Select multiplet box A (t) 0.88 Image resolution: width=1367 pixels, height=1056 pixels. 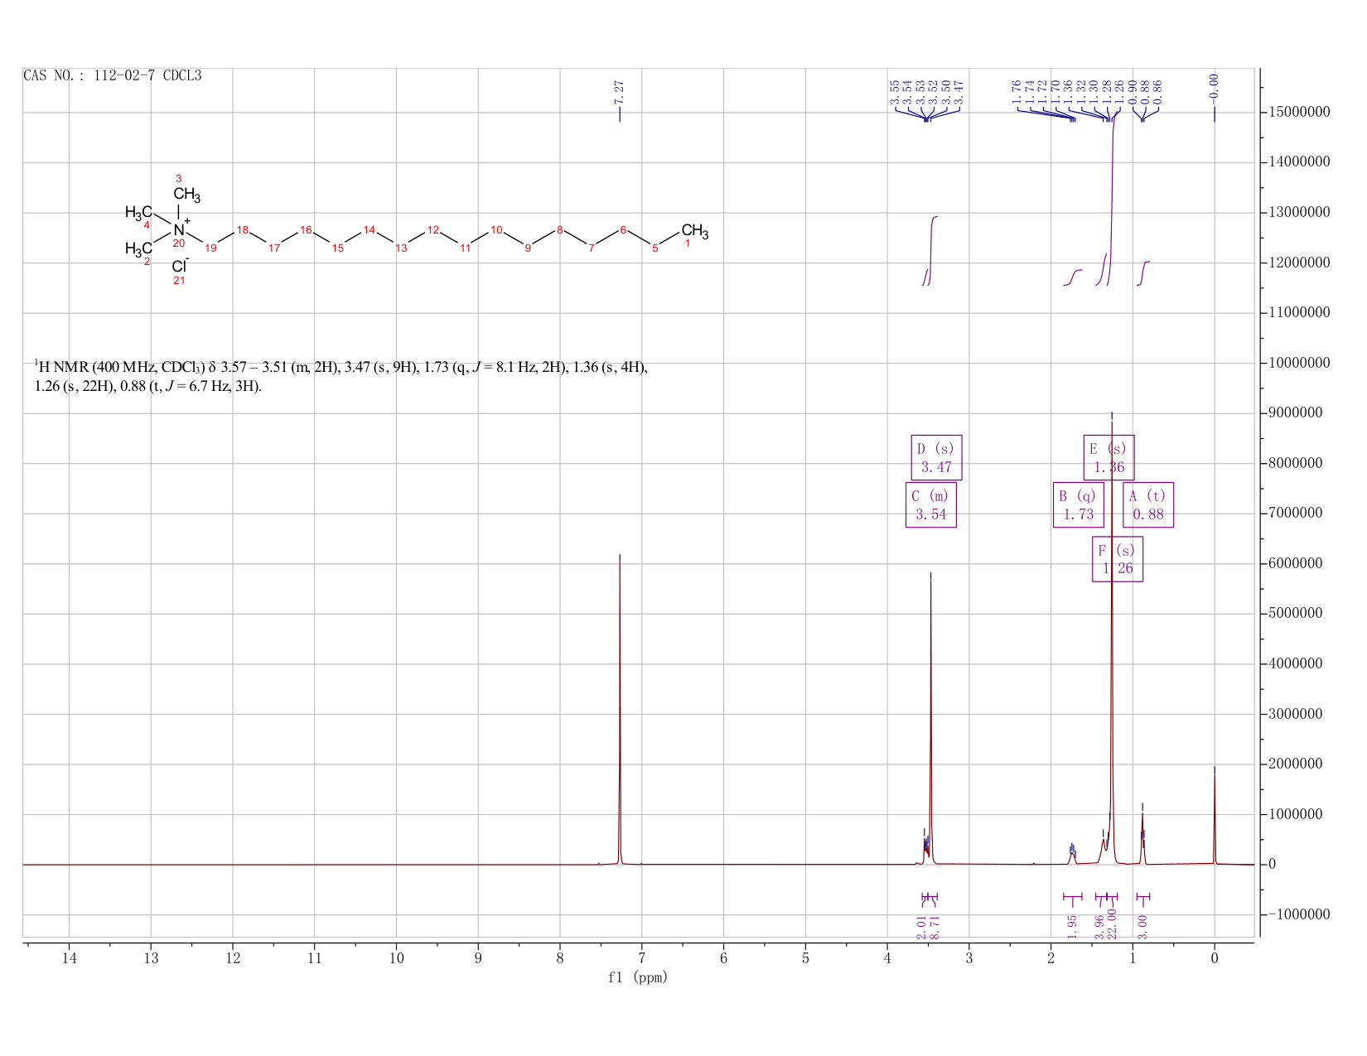(x=1148, y=504)
